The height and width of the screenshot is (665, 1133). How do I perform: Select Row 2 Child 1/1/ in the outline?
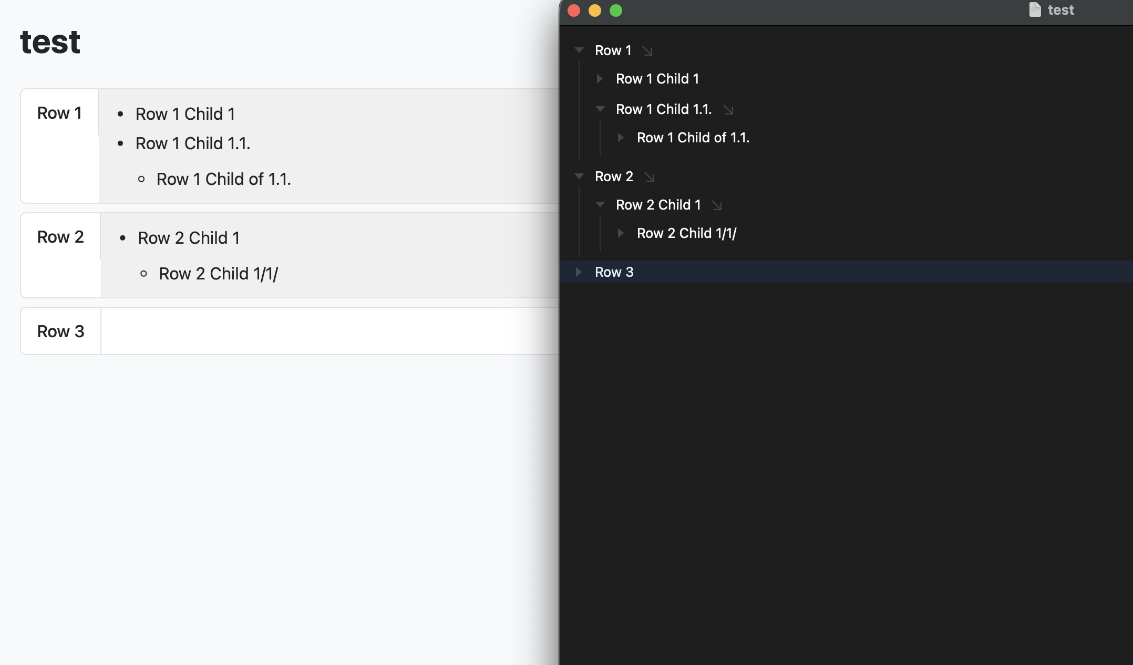(x=686, y=233)
